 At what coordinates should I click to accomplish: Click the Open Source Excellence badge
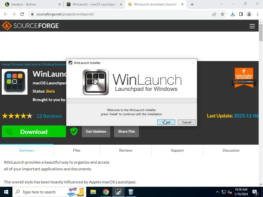point(244,78)
